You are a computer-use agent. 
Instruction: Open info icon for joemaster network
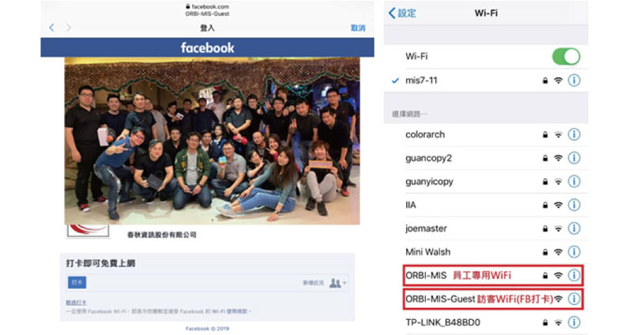tap(574, 228)
